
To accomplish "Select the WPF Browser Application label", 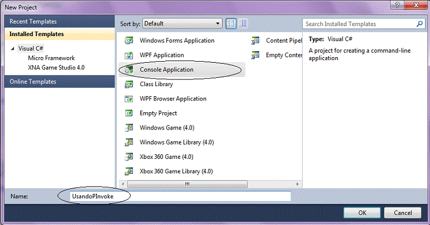I will coord(173,98).
